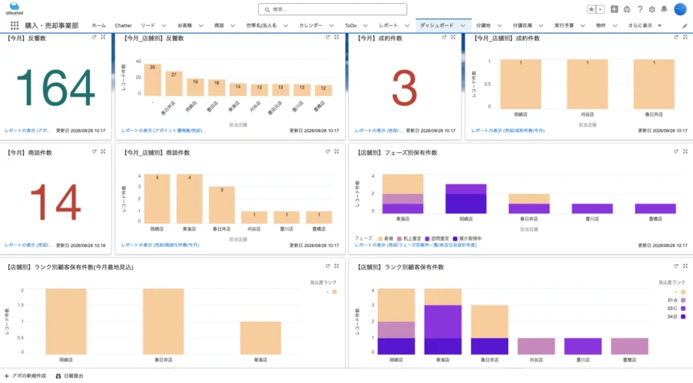Expand the bottom-right ランク別顧客保有件数 chart
Viewport: 693px width, 383px height.
click(685, 266)
